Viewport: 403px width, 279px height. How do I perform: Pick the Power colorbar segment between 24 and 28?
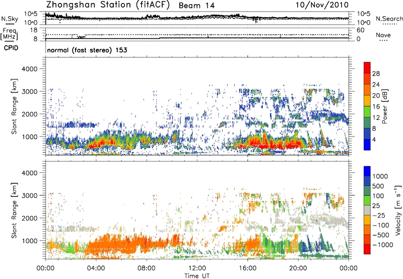pos(367,79)
